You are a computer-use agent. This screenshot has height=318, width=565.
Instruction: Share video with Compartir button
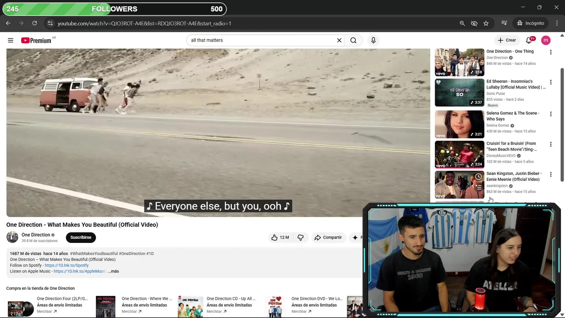(x=328, y=237)
